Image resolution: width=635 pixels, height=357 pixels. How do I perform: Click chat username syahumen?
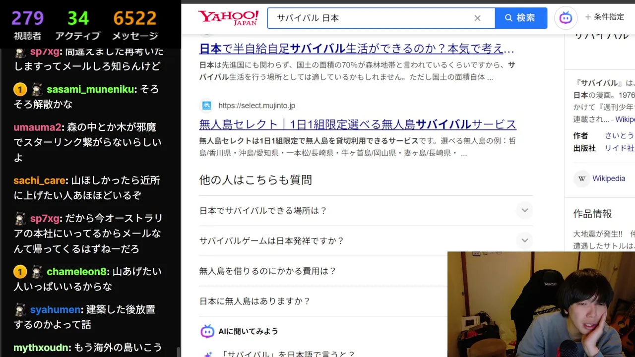[x=56, y=309]
